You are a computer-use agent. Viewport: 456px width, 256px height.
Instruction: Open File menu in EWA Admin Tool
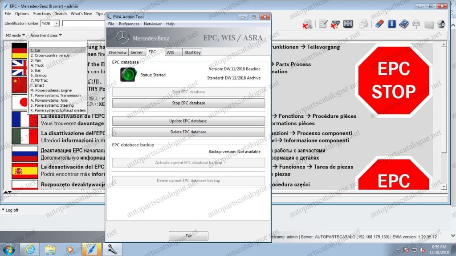tap(111, 24)
